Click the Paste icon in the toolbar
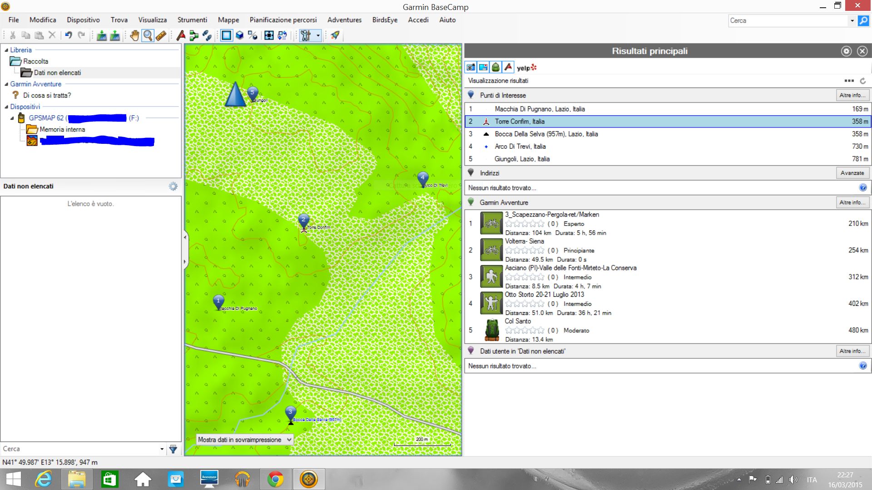The image size is (872, 490). point(39,35)
